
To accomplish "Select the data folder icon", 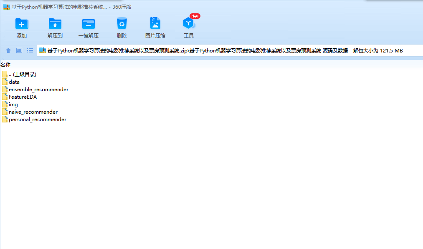I will 5,82.
